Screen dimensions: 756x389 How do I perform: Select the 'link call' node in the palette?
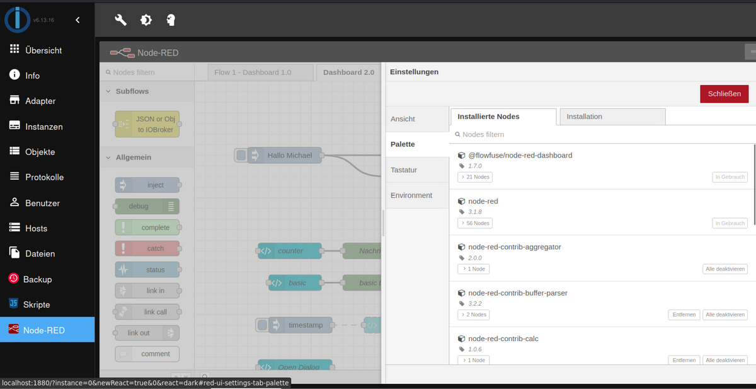point(147,312)
